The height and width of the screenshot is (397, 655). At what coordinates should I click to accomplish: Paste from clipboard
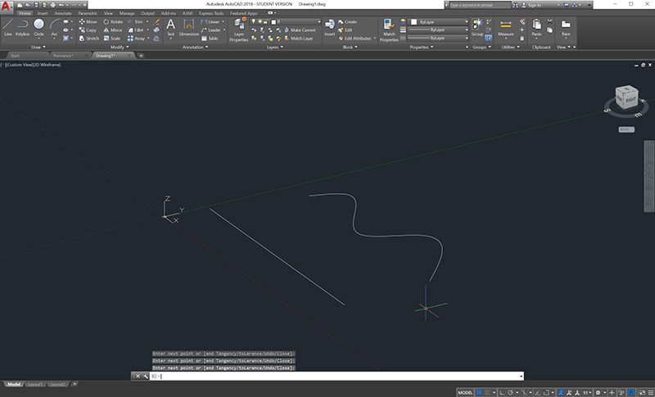[x=537, y=28]
